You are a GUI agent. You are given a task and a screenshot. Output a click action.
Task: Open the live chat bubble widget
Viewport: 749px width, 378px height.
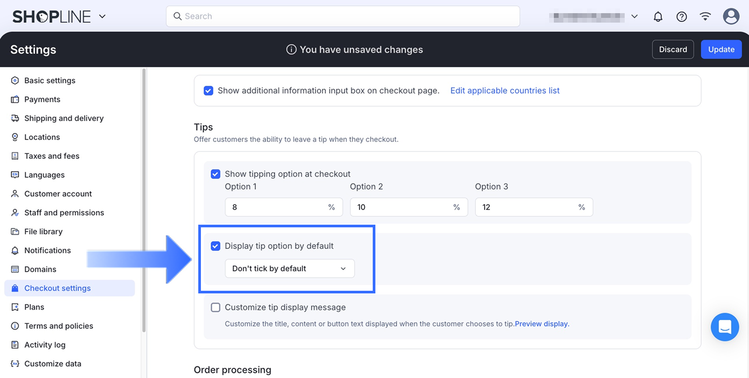[x=725, y=327]
